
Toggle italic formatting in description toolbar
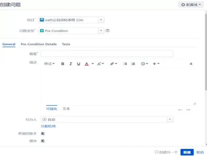coord(71,64)
